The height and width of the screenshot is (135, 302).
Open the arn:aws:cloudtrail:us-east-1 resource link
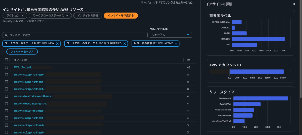point(30,104)
